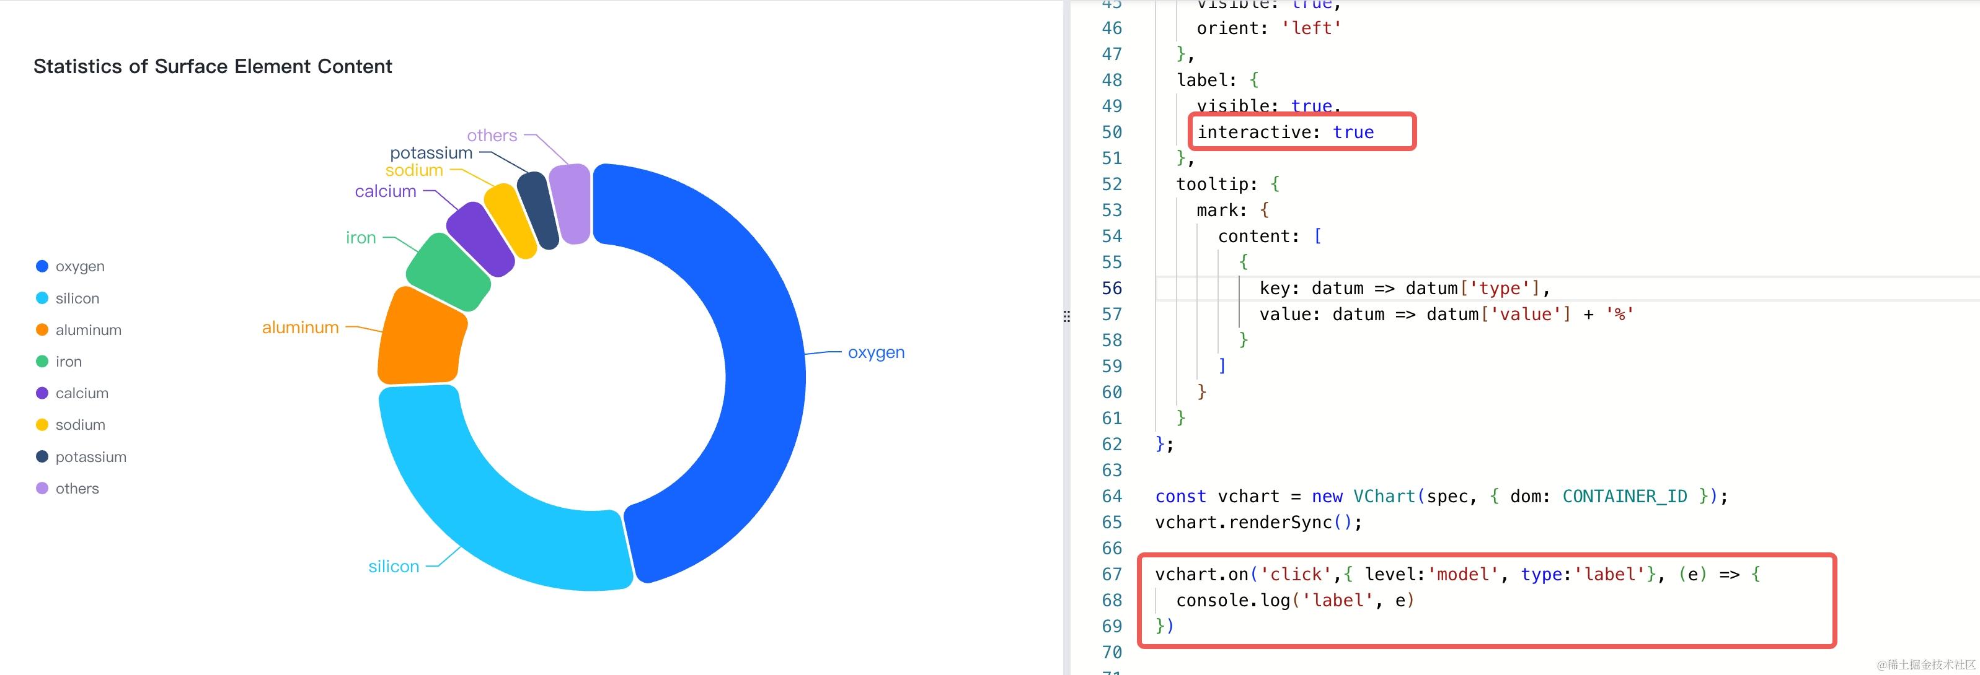Toggle the aluminum legend item

click(87, 330)
